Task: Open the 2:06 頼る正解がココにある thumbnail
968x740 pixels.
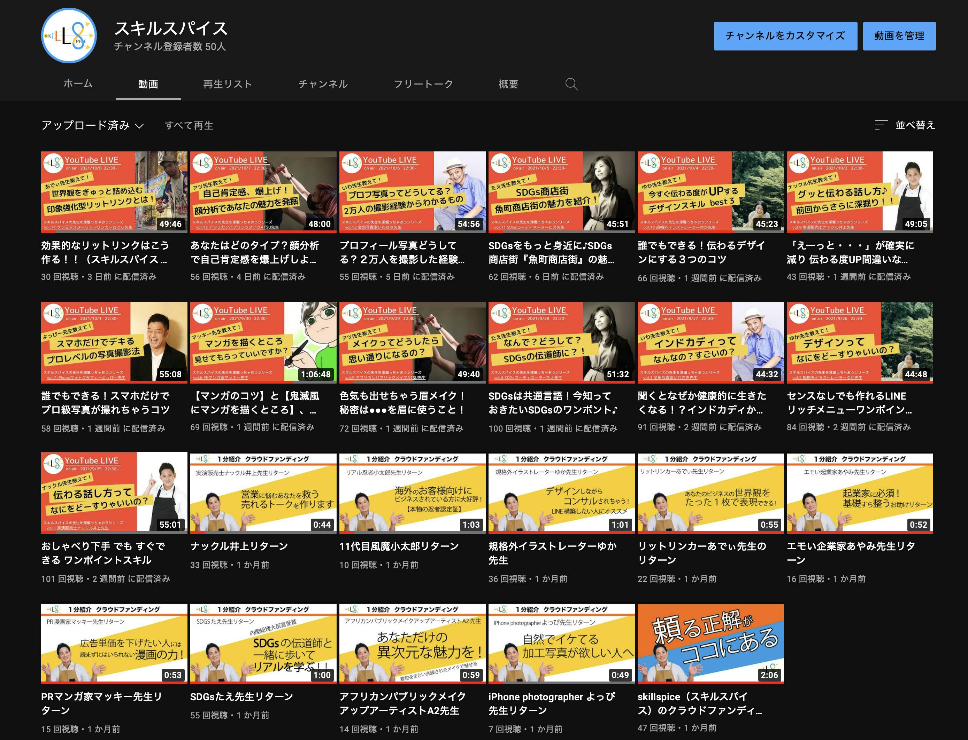Action: [x=710, y=643]
